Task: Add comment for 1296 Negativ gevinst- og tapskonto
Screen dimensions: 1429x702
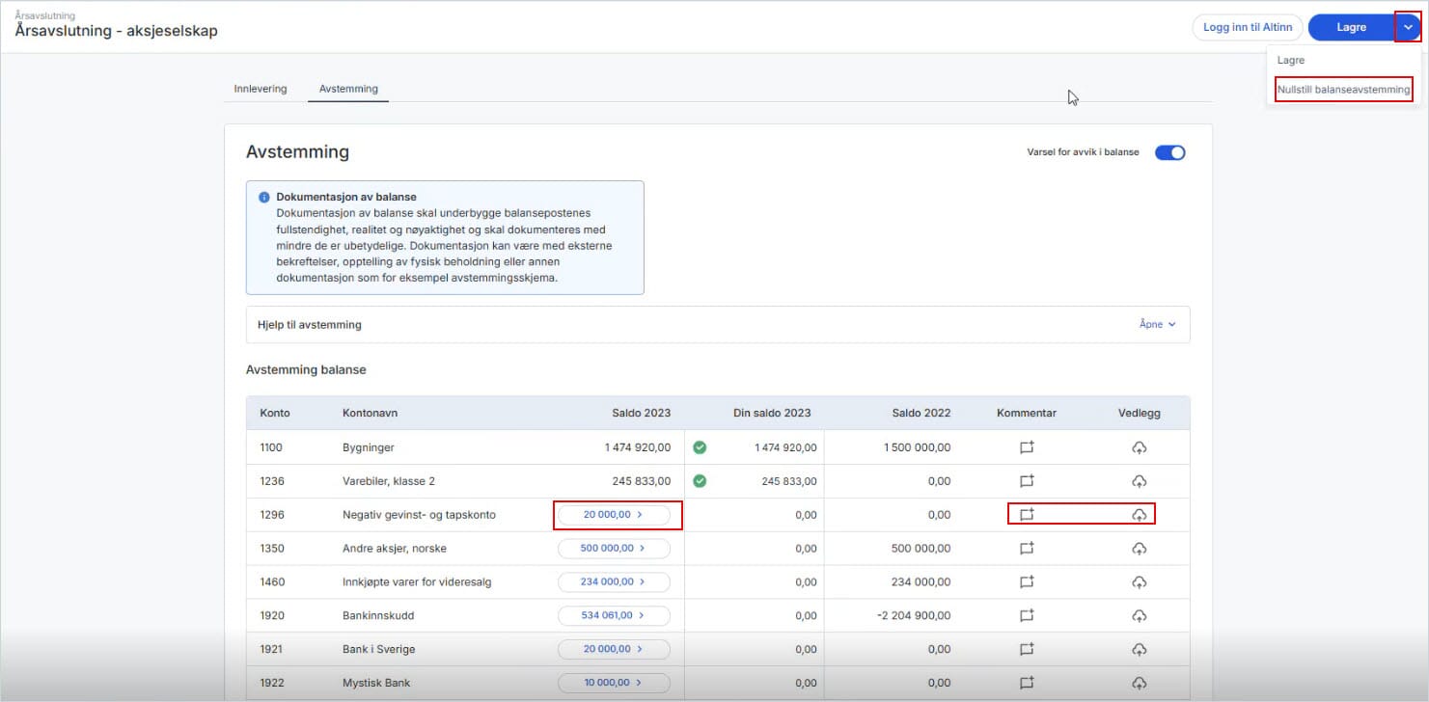Action: (1027, 515)
